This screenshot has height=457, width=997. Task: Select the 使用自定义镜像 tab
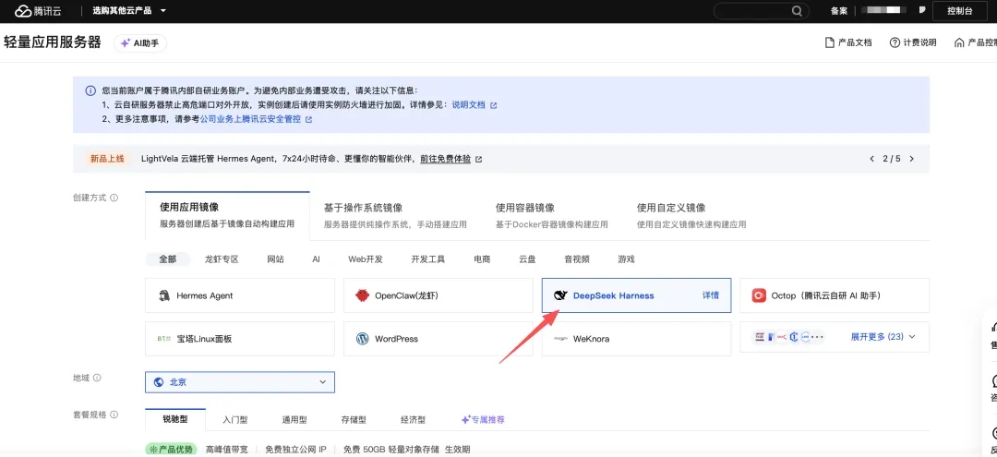tap(691, 215)
